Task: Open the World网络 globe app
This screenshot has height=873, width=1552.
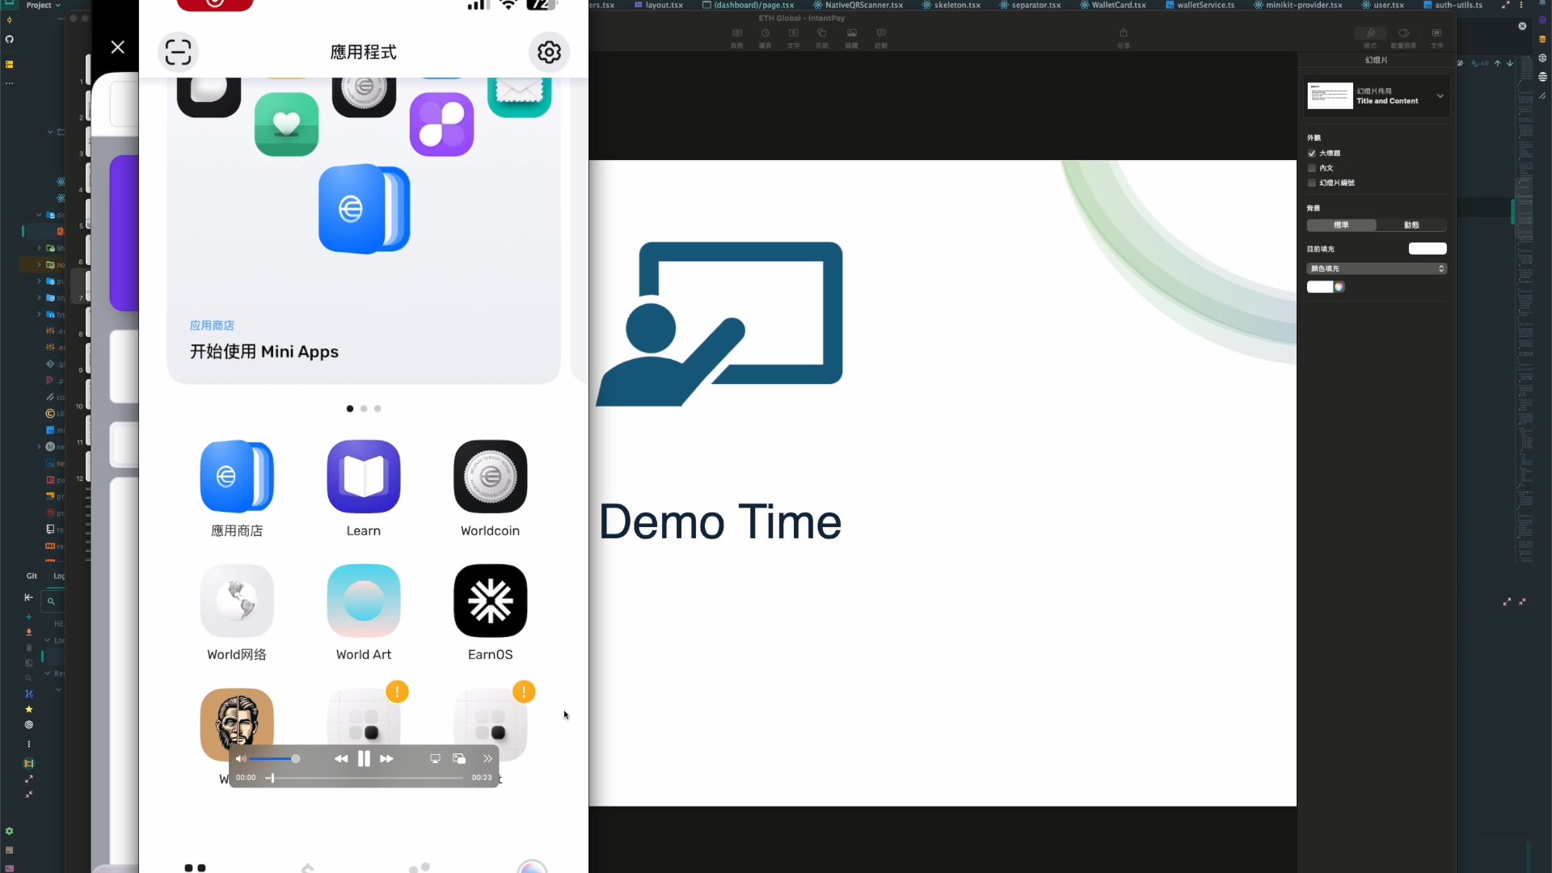Action: pos(237,601)
